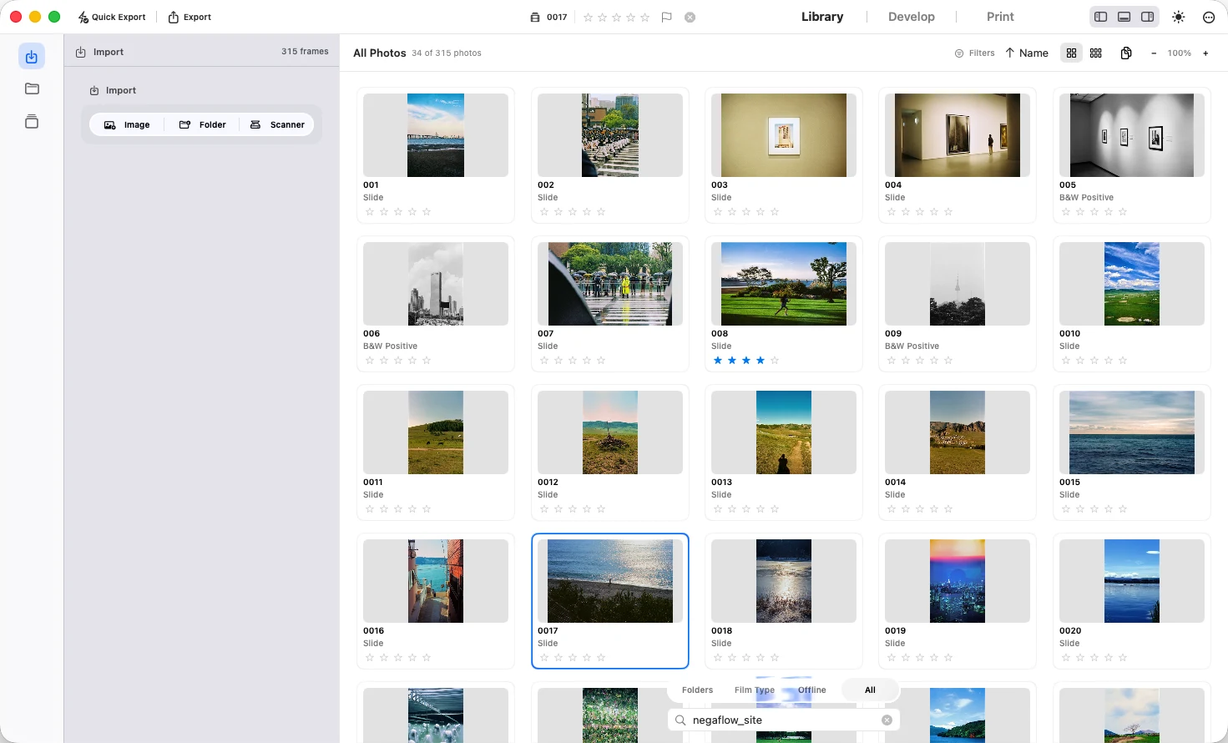Import from Image source

pyautogui.click(x=127, y=124)
